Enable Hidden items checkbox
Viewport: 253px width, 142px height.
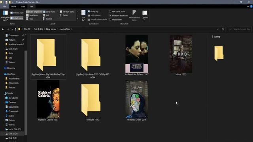pos(116,20)
